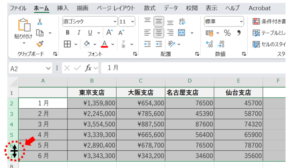Image resolution: width=287 pixels, height=168 pixels.
Task: Toggle bold formatting
Action: pyautogui.click(x=67, y=32)
